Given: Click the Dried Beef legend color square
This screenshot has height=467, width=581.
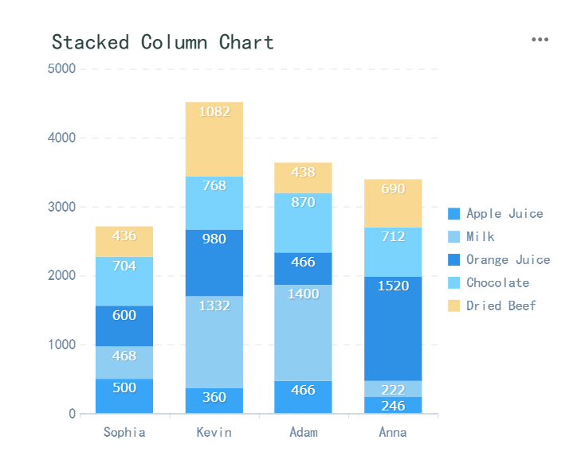Looking at the screenshot, I should [454, 305].
